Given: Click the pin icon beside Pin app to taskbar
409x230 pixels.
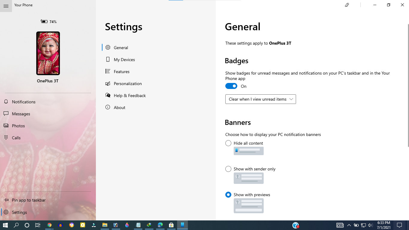Looking at the screenshot, I should click(x=6, y=200).
